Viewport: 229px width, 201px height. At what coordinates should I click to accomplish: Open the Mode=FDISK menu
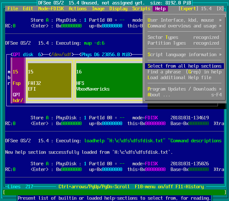click(x=51, y=9)
